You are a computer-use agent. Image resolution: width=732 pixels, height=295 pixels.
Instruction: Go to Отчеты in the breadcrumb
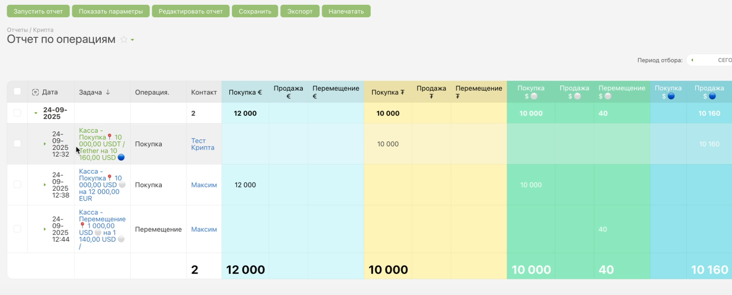pos(17,30)
